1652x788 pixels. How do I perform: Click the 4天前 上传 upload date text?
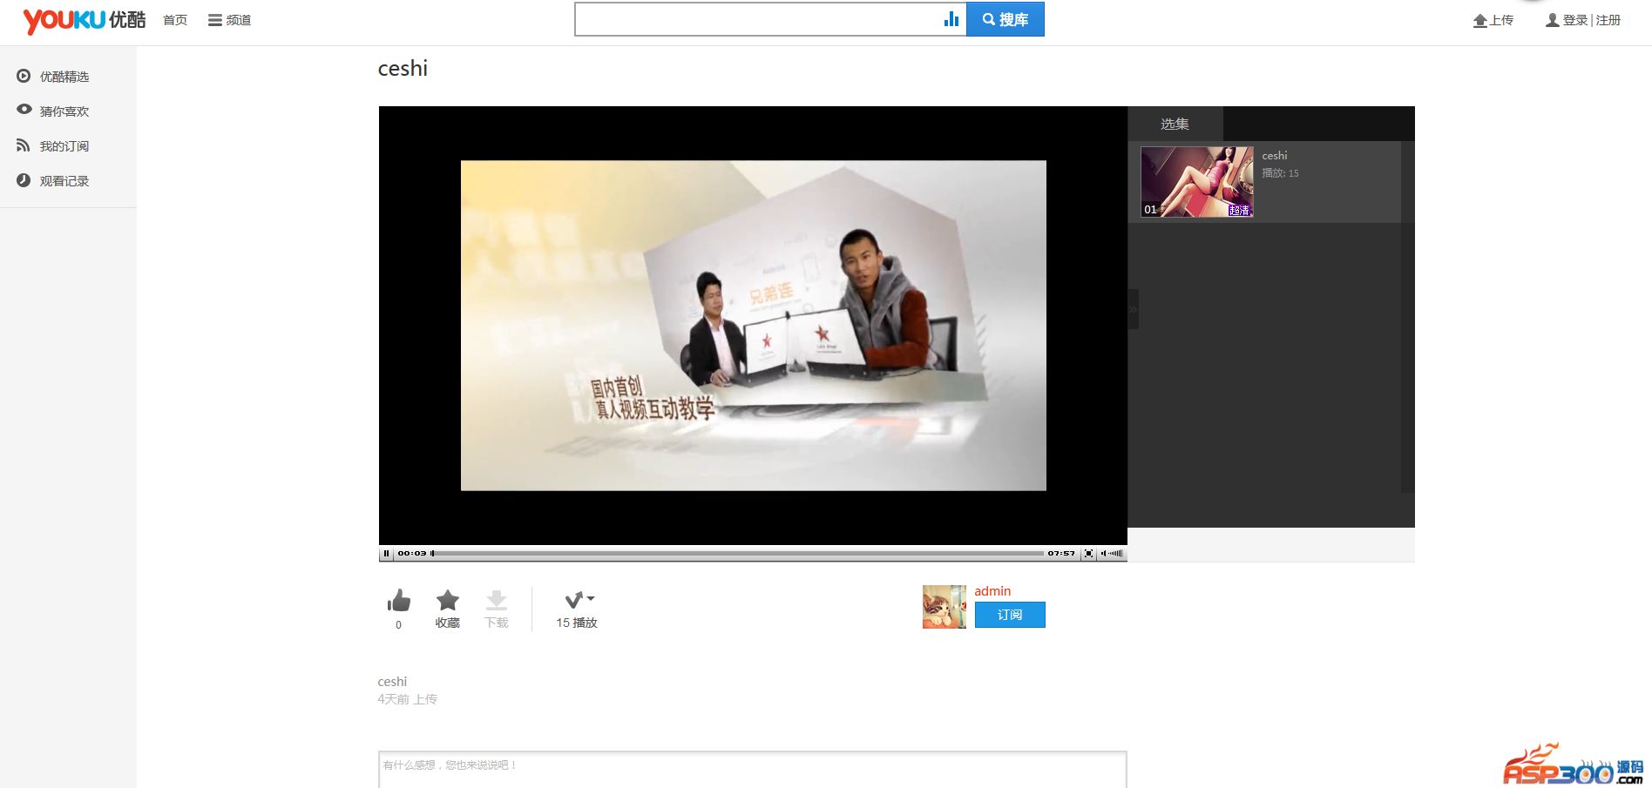pyautogui.click(x=408, y=699)
